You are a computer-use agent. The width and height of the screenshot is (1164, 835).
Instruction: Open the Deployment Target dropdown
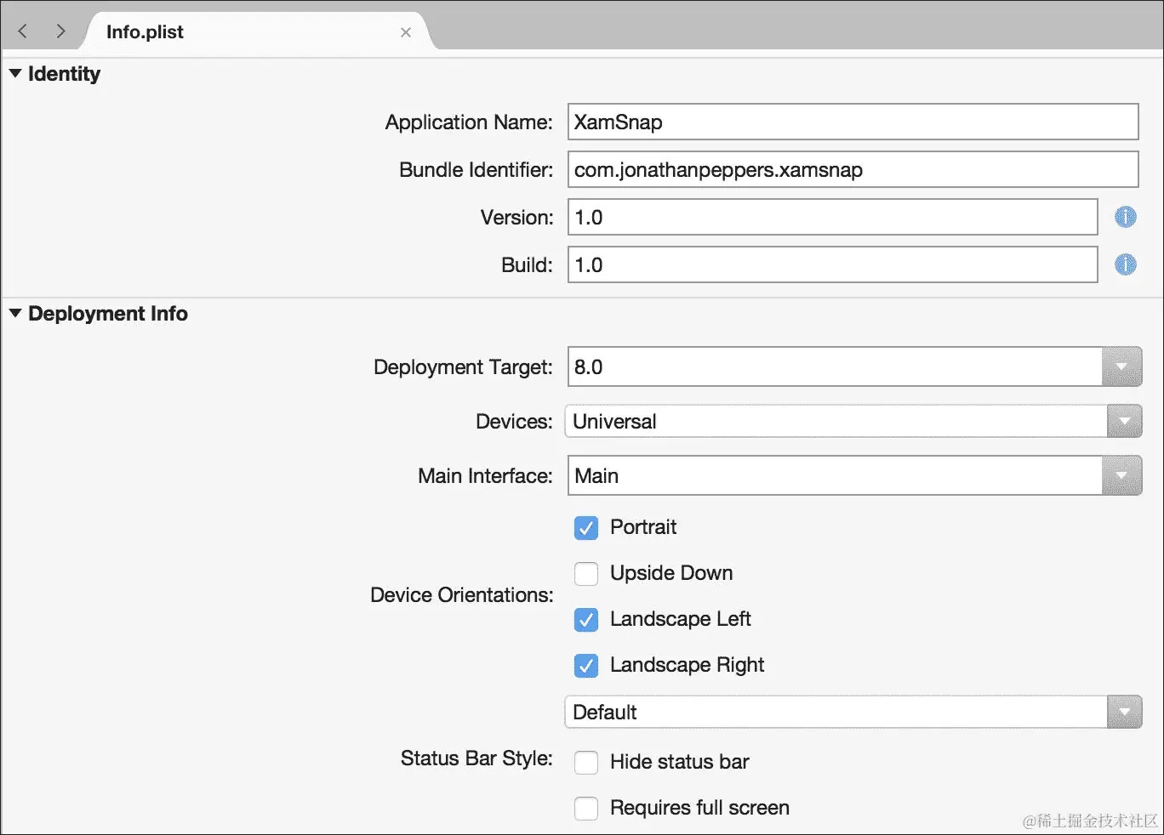[1121, 367]
